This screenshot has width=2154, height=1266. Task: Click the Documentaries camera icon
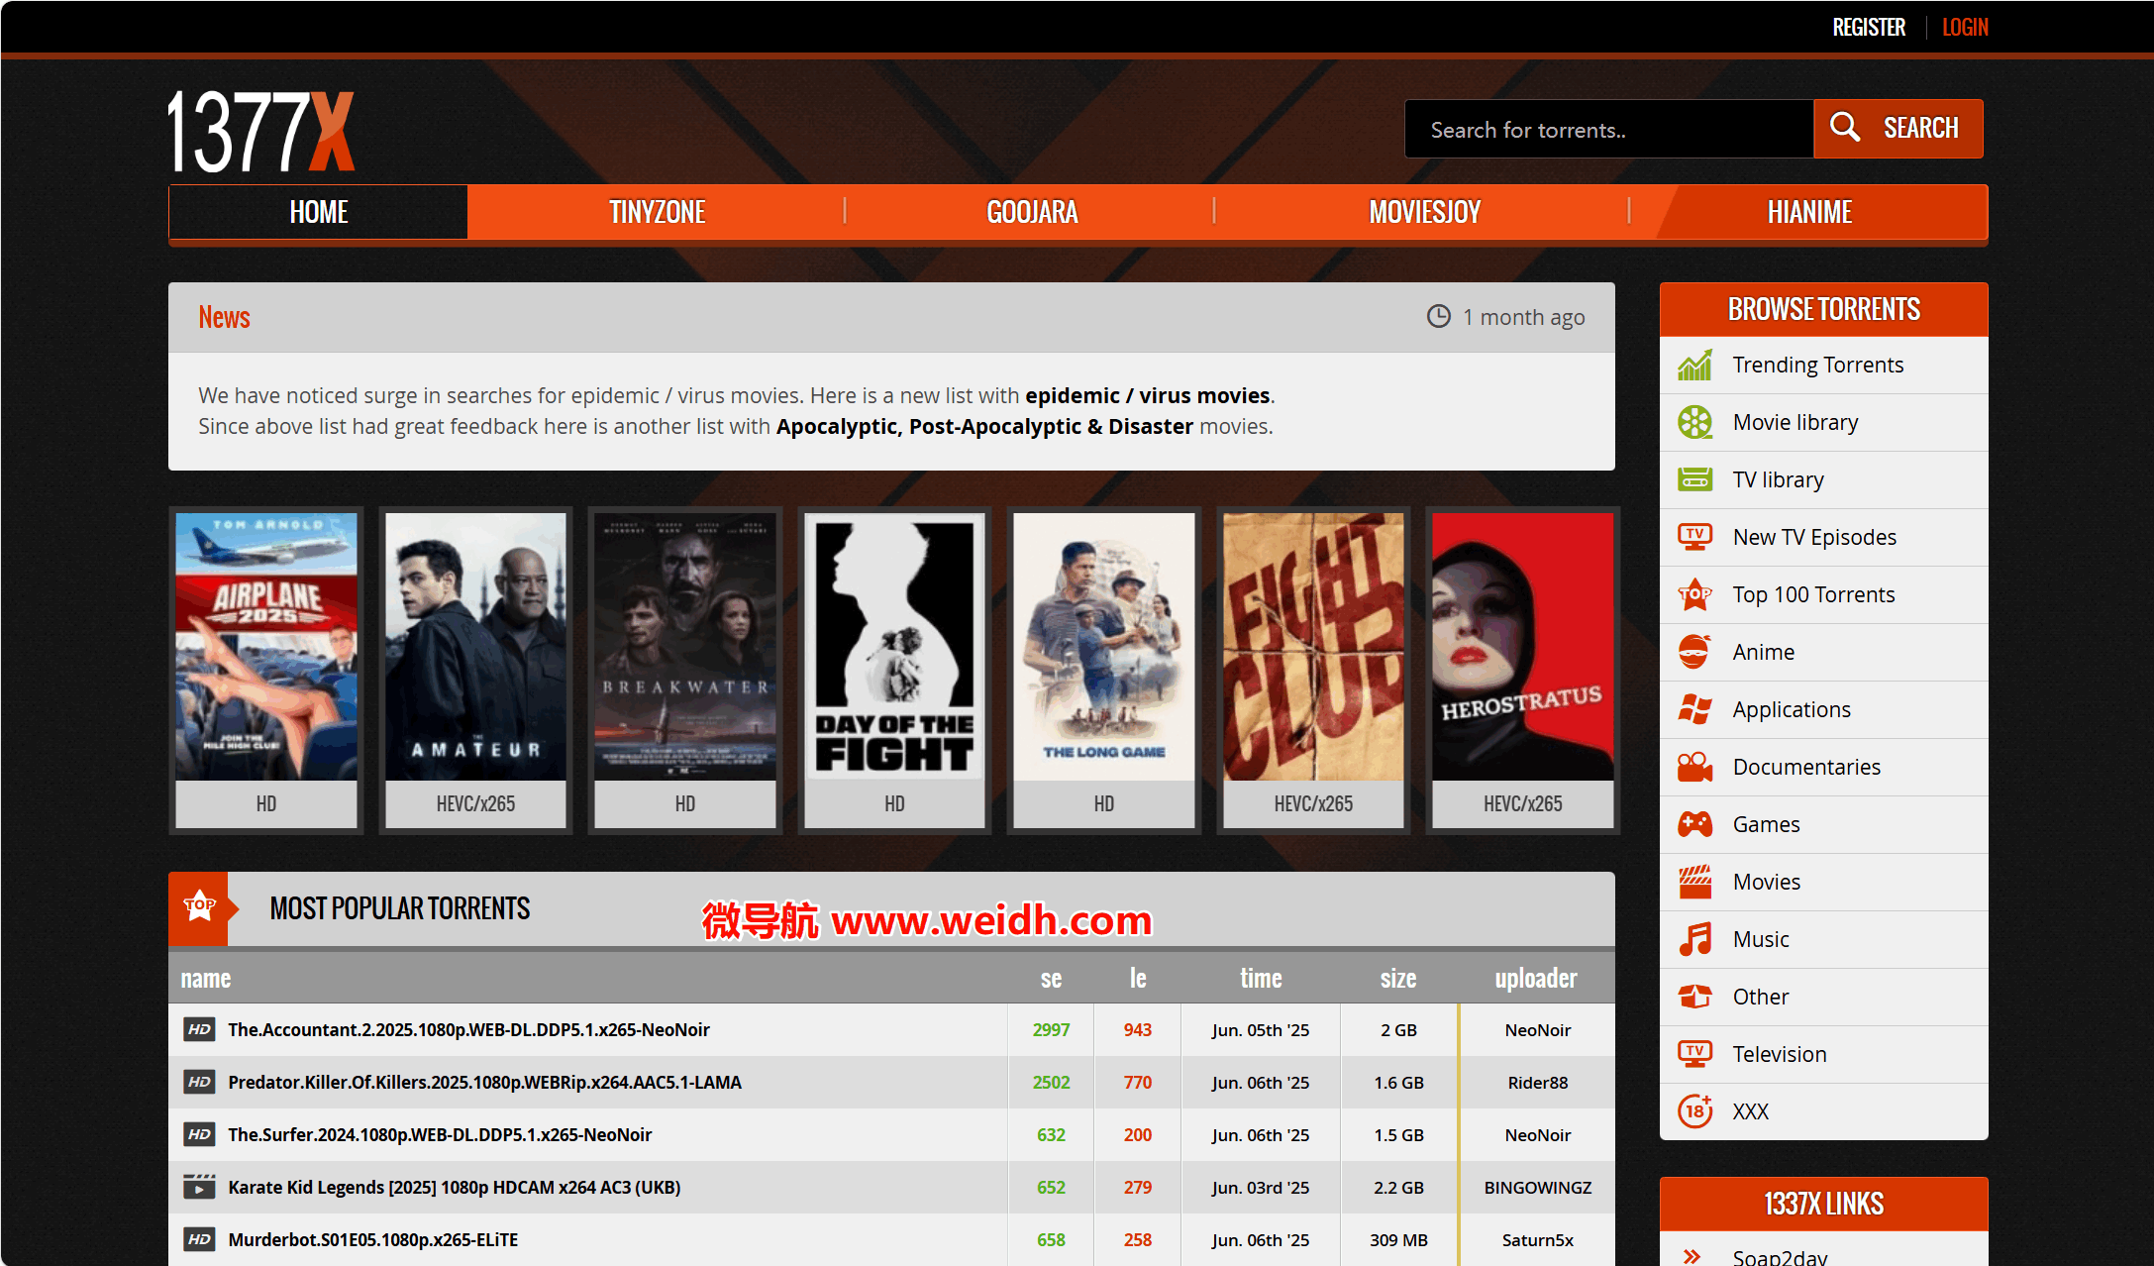[x=1694, y=768]
